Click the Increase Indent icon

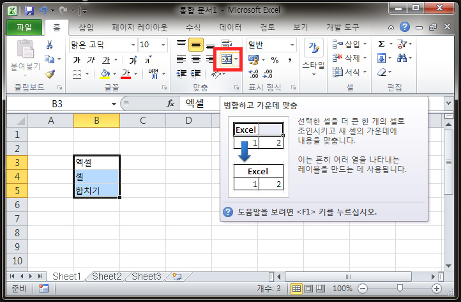click(195, 73)
